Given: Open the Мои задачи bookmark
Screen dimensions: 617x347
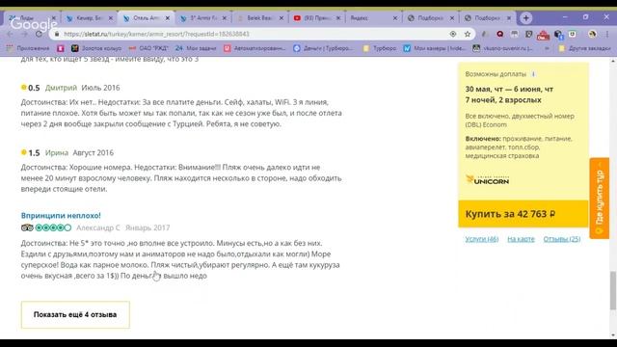Looking at the screenshot, I should [x=196, y=48].
